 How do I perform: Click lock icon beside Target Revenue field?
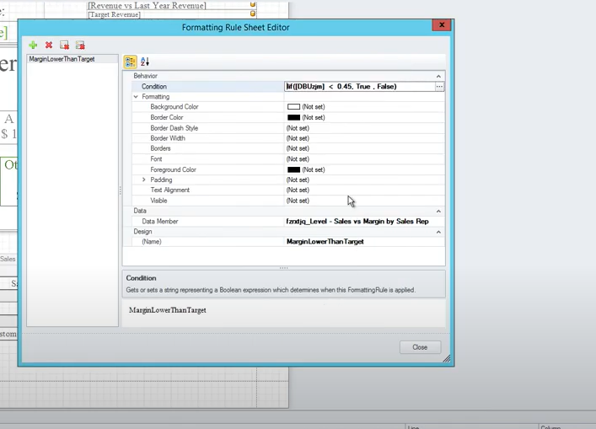253,13
